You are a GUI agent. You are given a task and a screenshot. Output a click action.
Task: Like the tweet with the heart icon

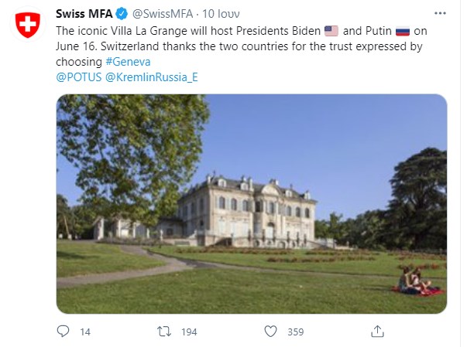tap(270, 331)
